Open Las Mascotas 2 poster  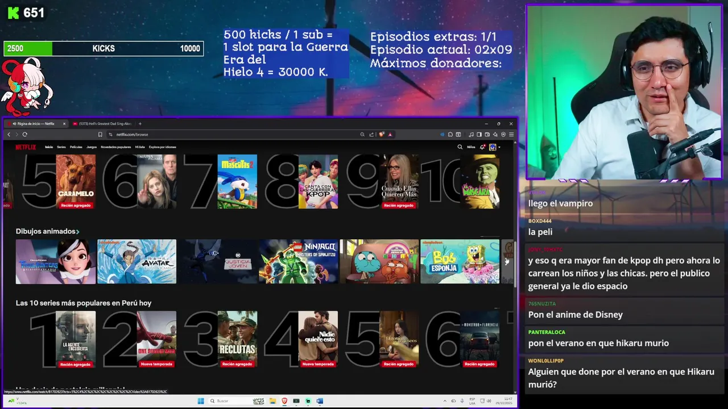tap(237, 182)
